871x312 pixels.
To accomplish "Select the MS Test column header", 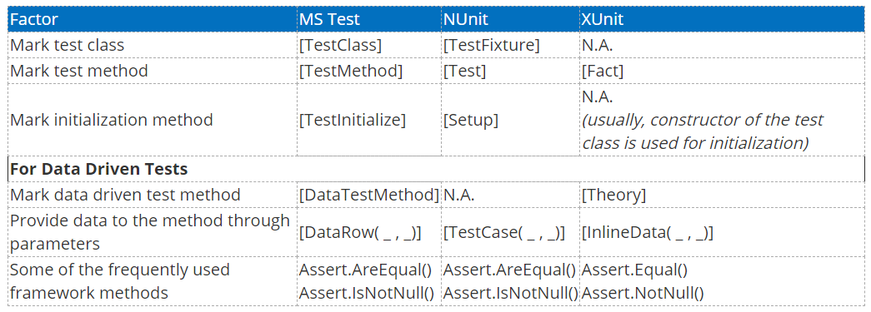I will pyautogui.click(x=369, y=19).
